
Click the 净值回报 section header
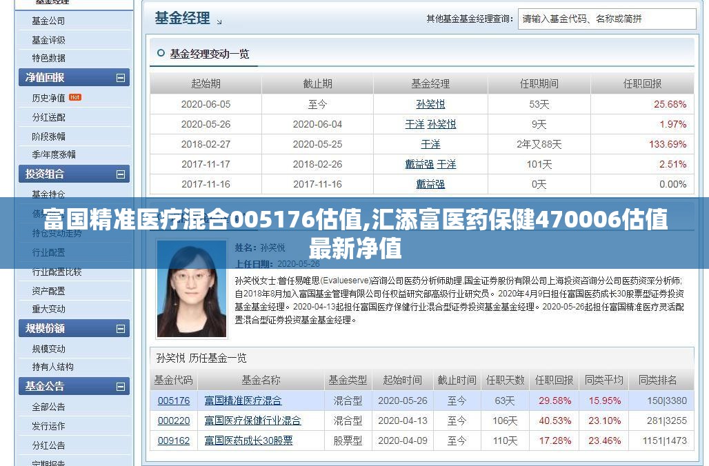[74, 78]
